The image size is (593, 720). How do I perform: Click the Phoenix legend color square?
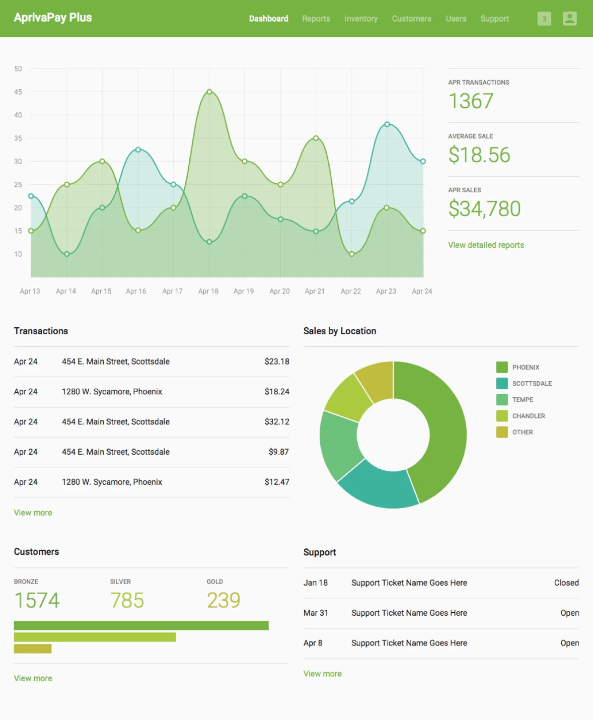click(501, 367)
